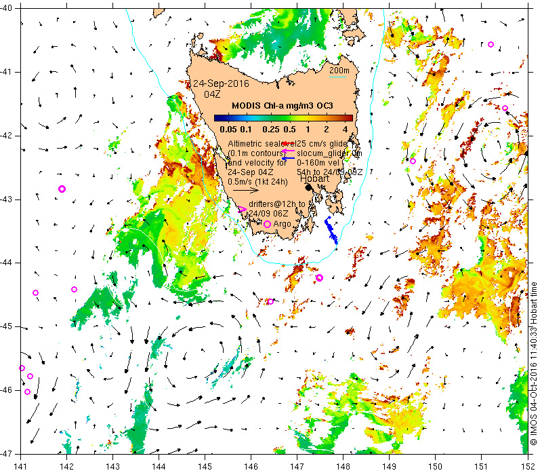This screenshot has width=542, height=475.
Task: Click the '(0.1m contours)' legend text
Action: (x=256, y=153)
